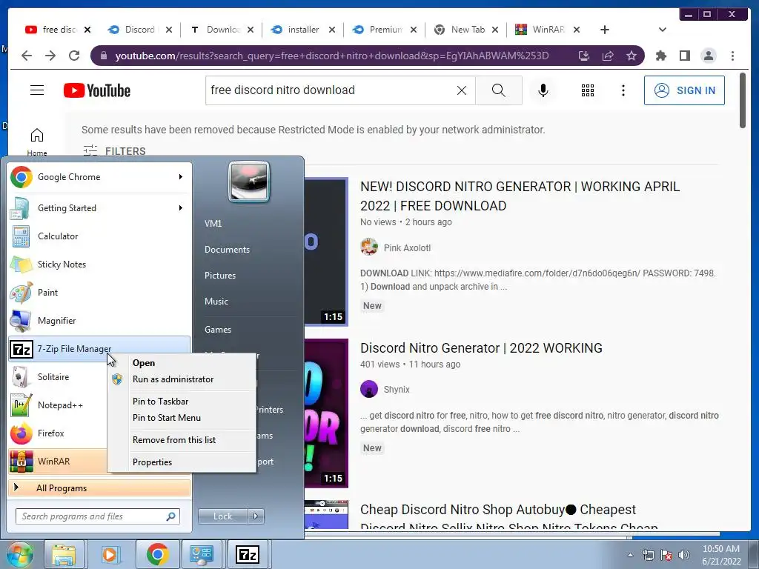Select Pin to Start Menu
Viewport: 759px width, 569px height.
coord(182,418)
